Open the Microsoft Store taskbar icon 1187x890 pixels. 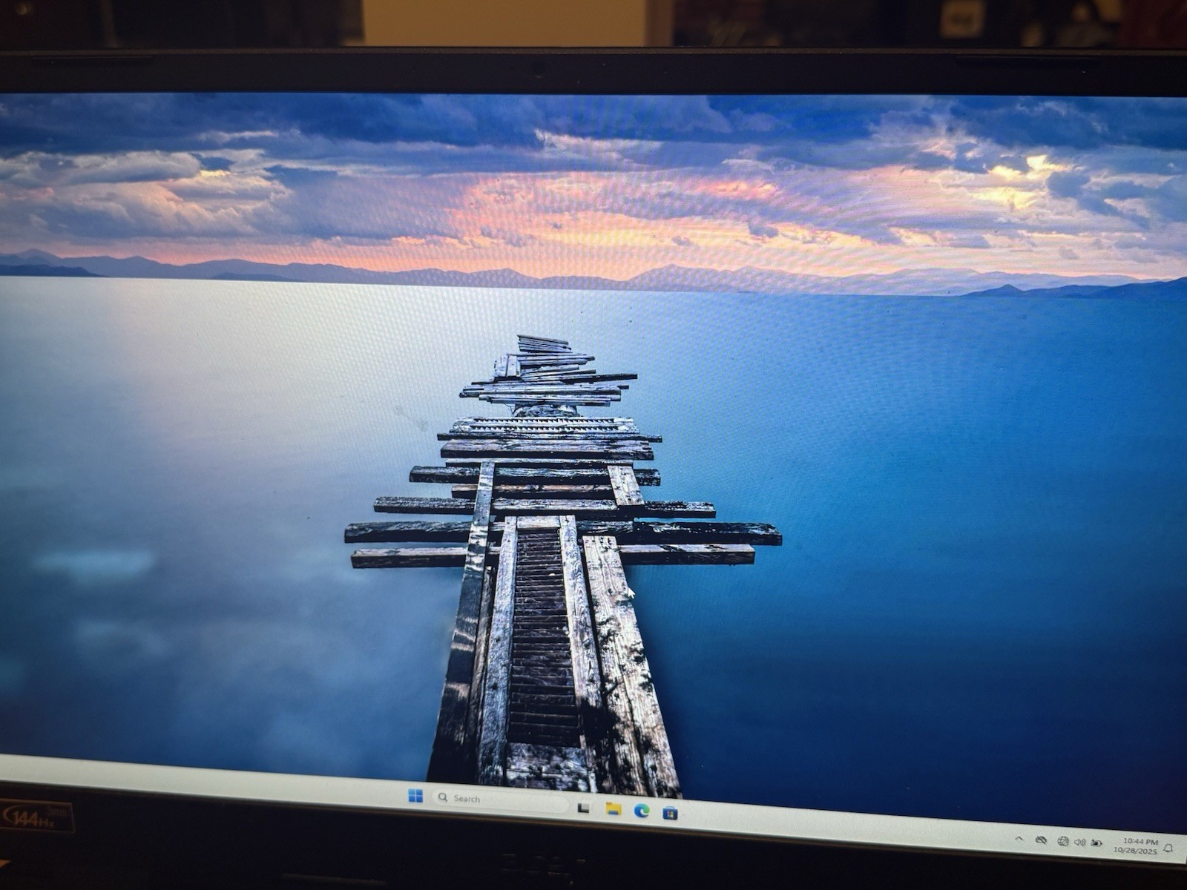(x=670, y=813)
